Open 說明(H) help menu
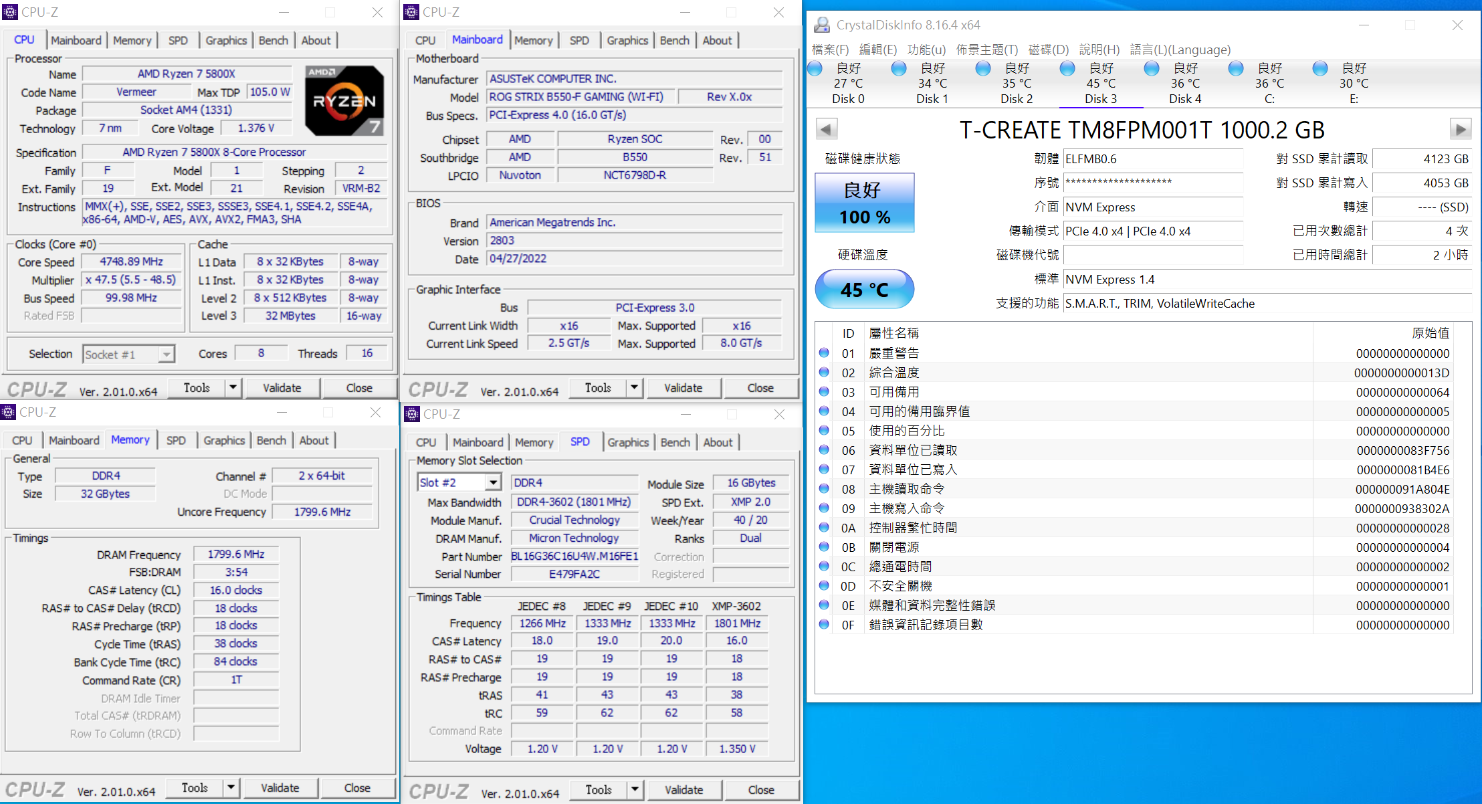 (x=1099, y=49)
